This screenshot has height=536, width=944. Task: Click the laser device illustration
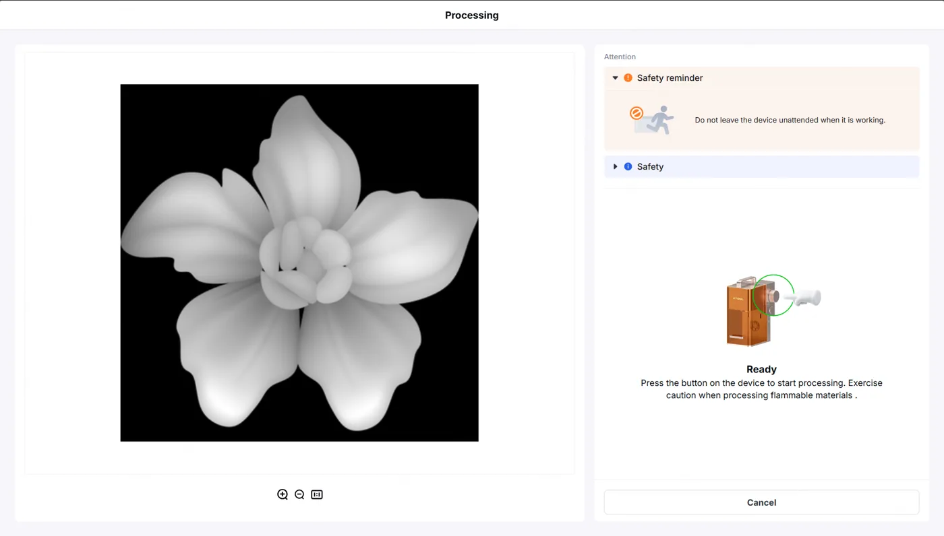pyautogui.click(x=773, y=310)
